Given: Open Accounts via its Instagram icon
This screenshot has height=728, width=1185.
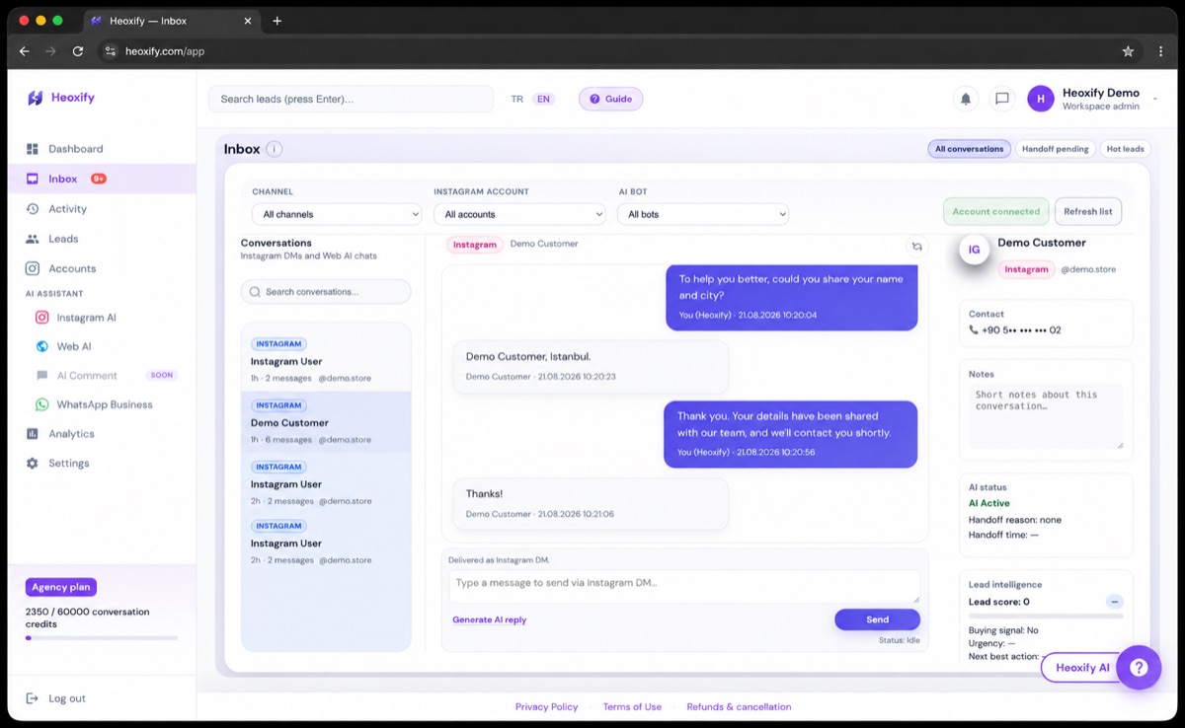Looking at the screenshot, I should (x=33, y=268).
